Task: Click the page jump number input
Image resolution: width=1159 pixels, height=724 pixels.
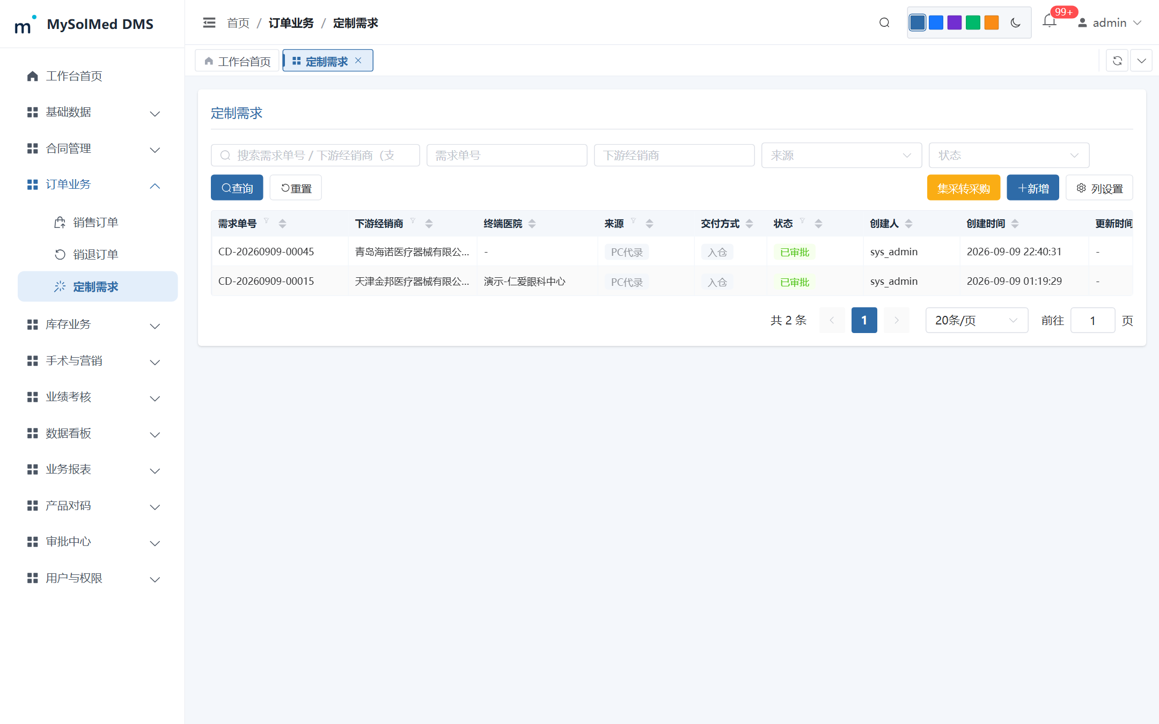Action: (1092, 320)
